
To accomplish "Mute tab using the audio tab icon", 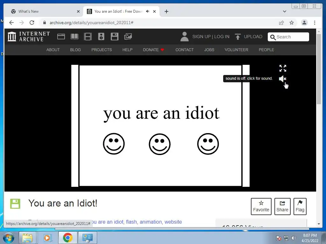I will click(148, 11).
